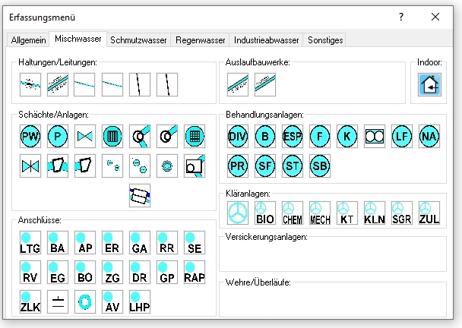462x328 pixels.
Task: Choose the BIO treatment plant icon
Action: point(265,213)
